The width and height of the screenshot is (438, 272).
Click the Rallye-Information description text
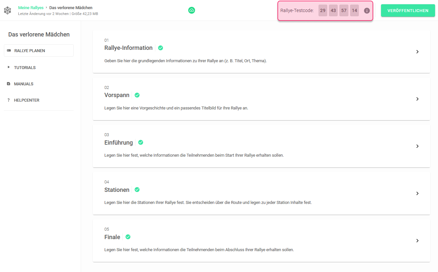[x=186, y=61]
